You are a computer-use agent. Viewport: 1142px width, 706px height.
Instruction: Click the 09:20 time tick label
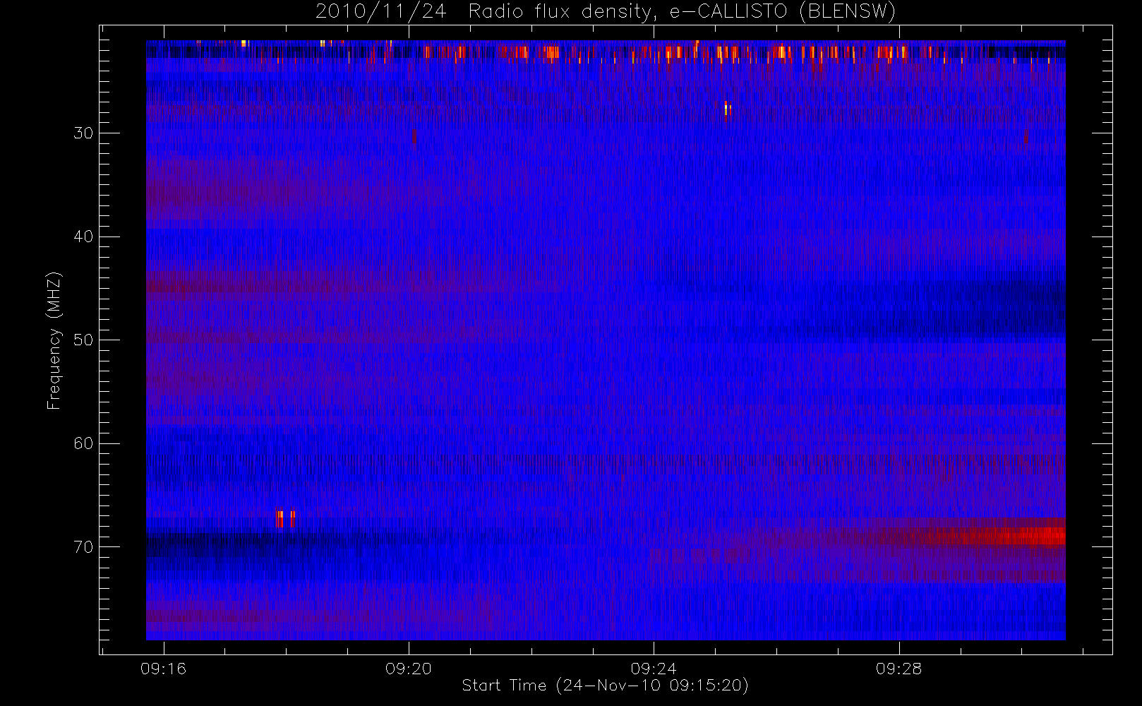[x=409, y=669]
